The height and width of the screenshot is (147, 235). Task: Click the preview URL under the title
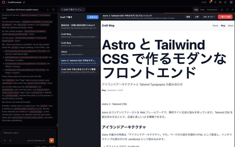pos(139,18)
